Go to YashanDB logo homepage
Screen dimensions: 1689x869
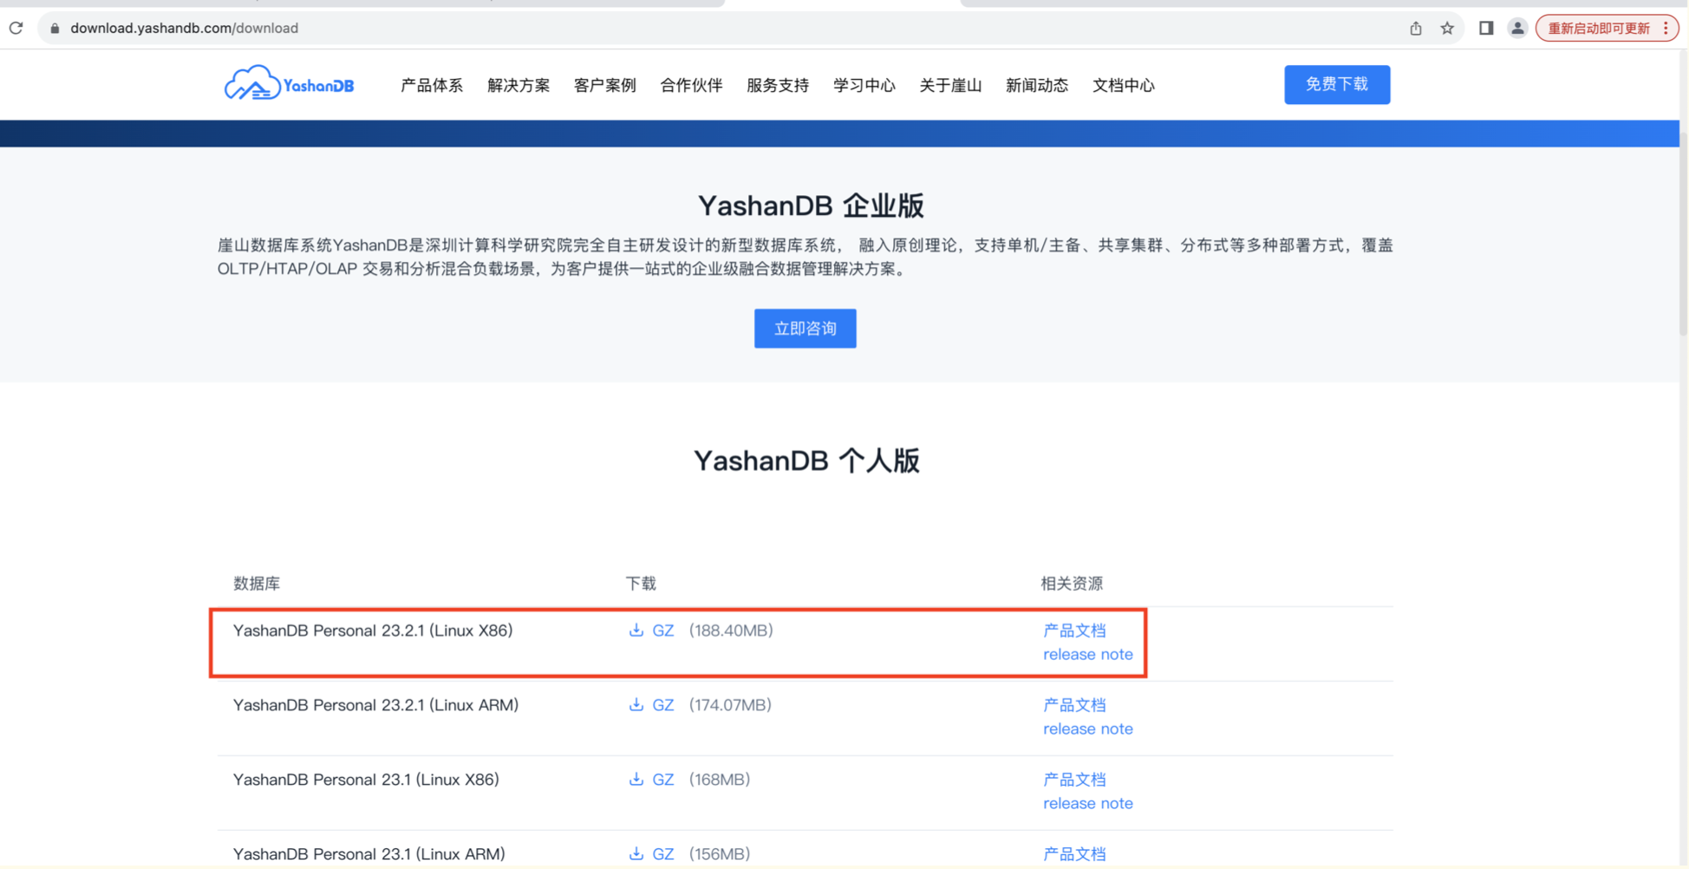[x=289, y=84]
